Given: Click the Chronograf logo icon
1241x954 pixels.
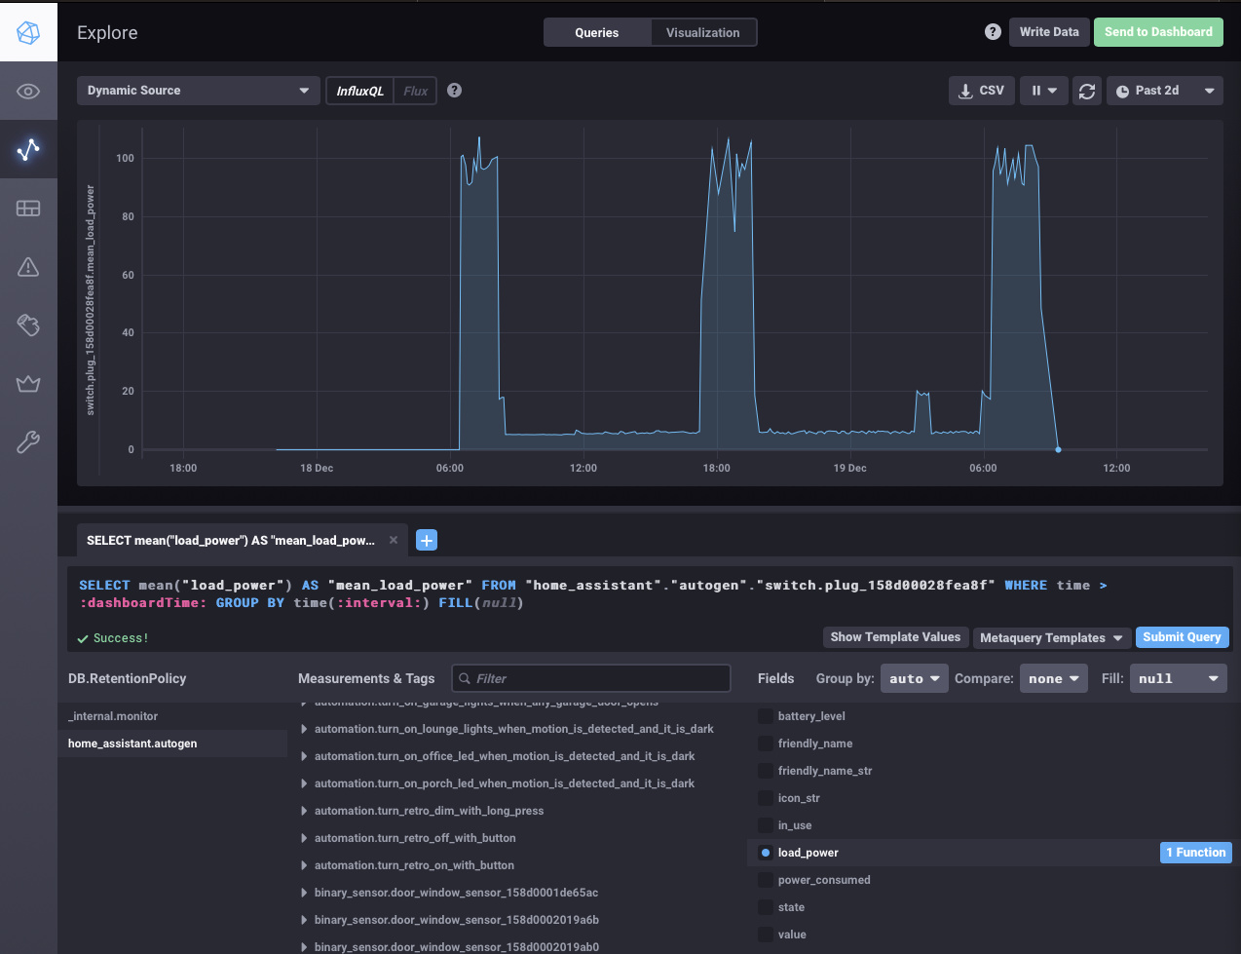Looking at the screenshot, I should coord(28,32).
